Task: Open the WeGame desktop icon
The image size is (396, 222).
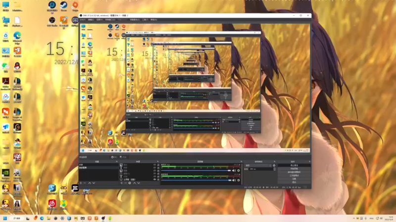Action: click(x=17, y=128)
